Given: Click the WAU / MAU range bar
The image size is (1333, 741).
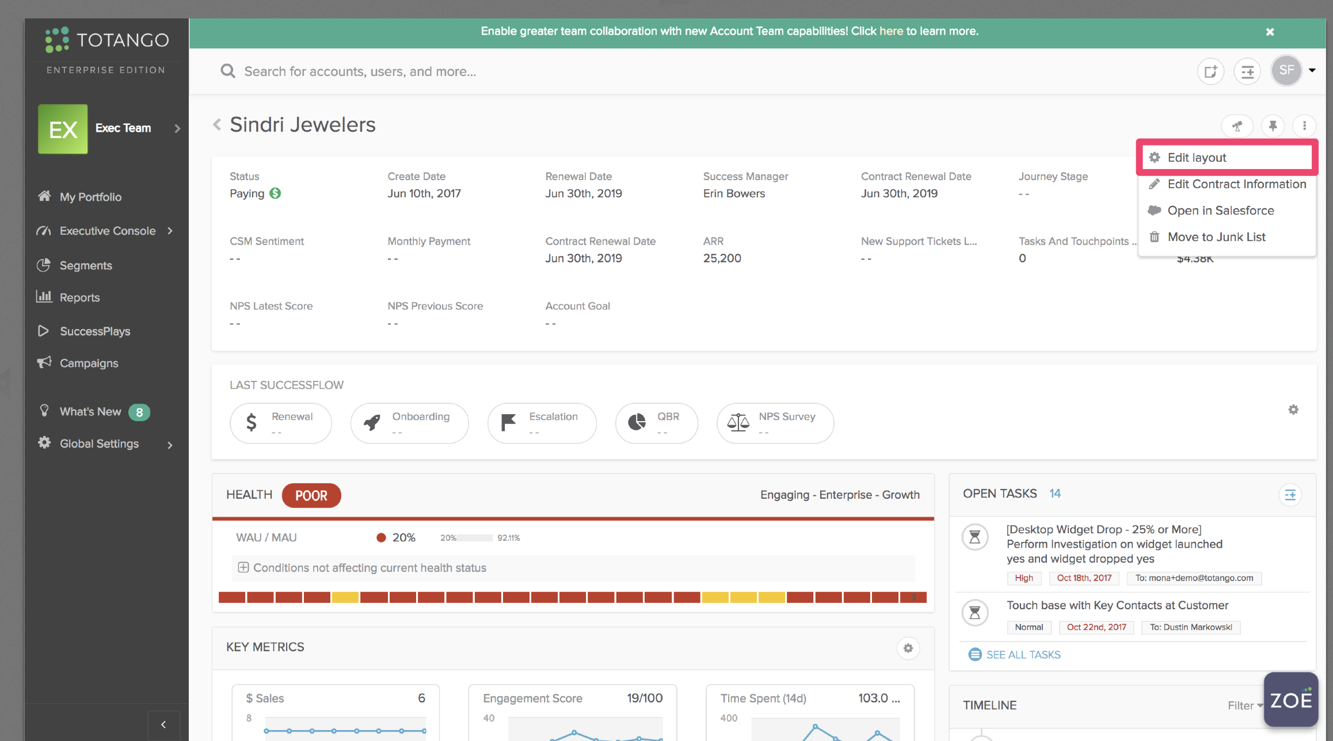Looking at the screenshot, I should tap(474, 538).
